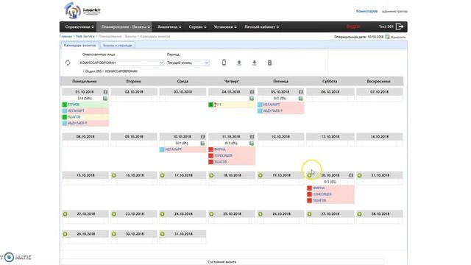
Task: Click the report icon beside 0/2 (0%) on 05.10.2018
Action: [x=300, y=98]
